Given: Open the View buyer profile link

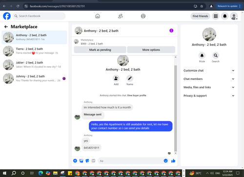Looking at the screenshot, I should 137,96.
